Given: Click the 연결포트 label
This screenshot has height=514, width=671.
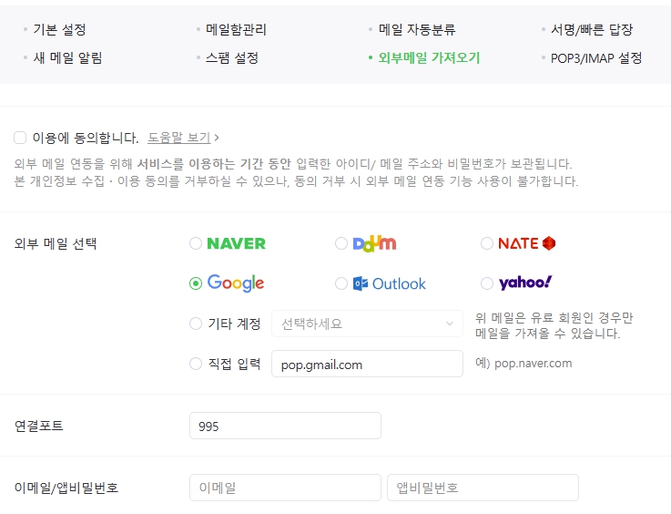Looking at the screenshot, I should [x=38, y=426].
